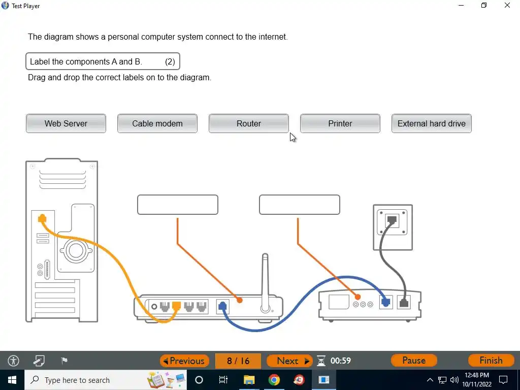
Task: Open Task View in taskbar
Action: coord(223,380)
